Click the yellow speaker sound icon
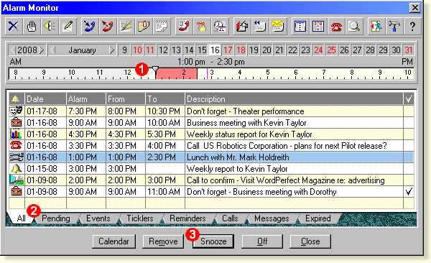 tap(50, 27)
